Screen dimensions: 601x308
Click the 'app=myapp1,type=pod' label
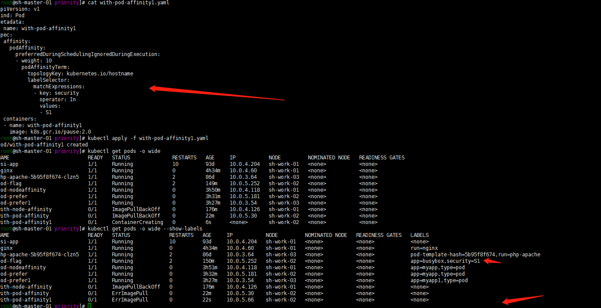pyautogui.click(x=439, y=280)
